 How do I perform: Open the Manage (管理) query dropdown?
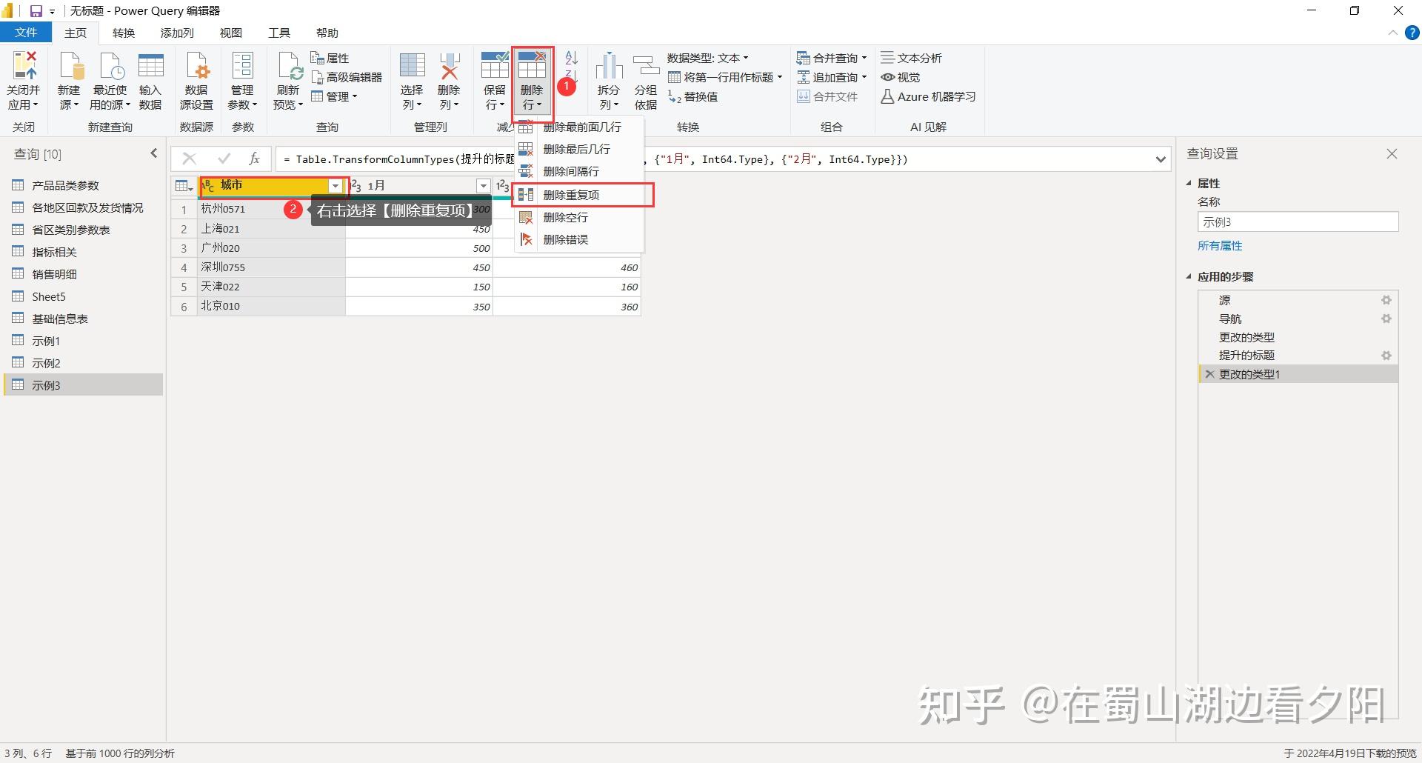tap(334, 96)
